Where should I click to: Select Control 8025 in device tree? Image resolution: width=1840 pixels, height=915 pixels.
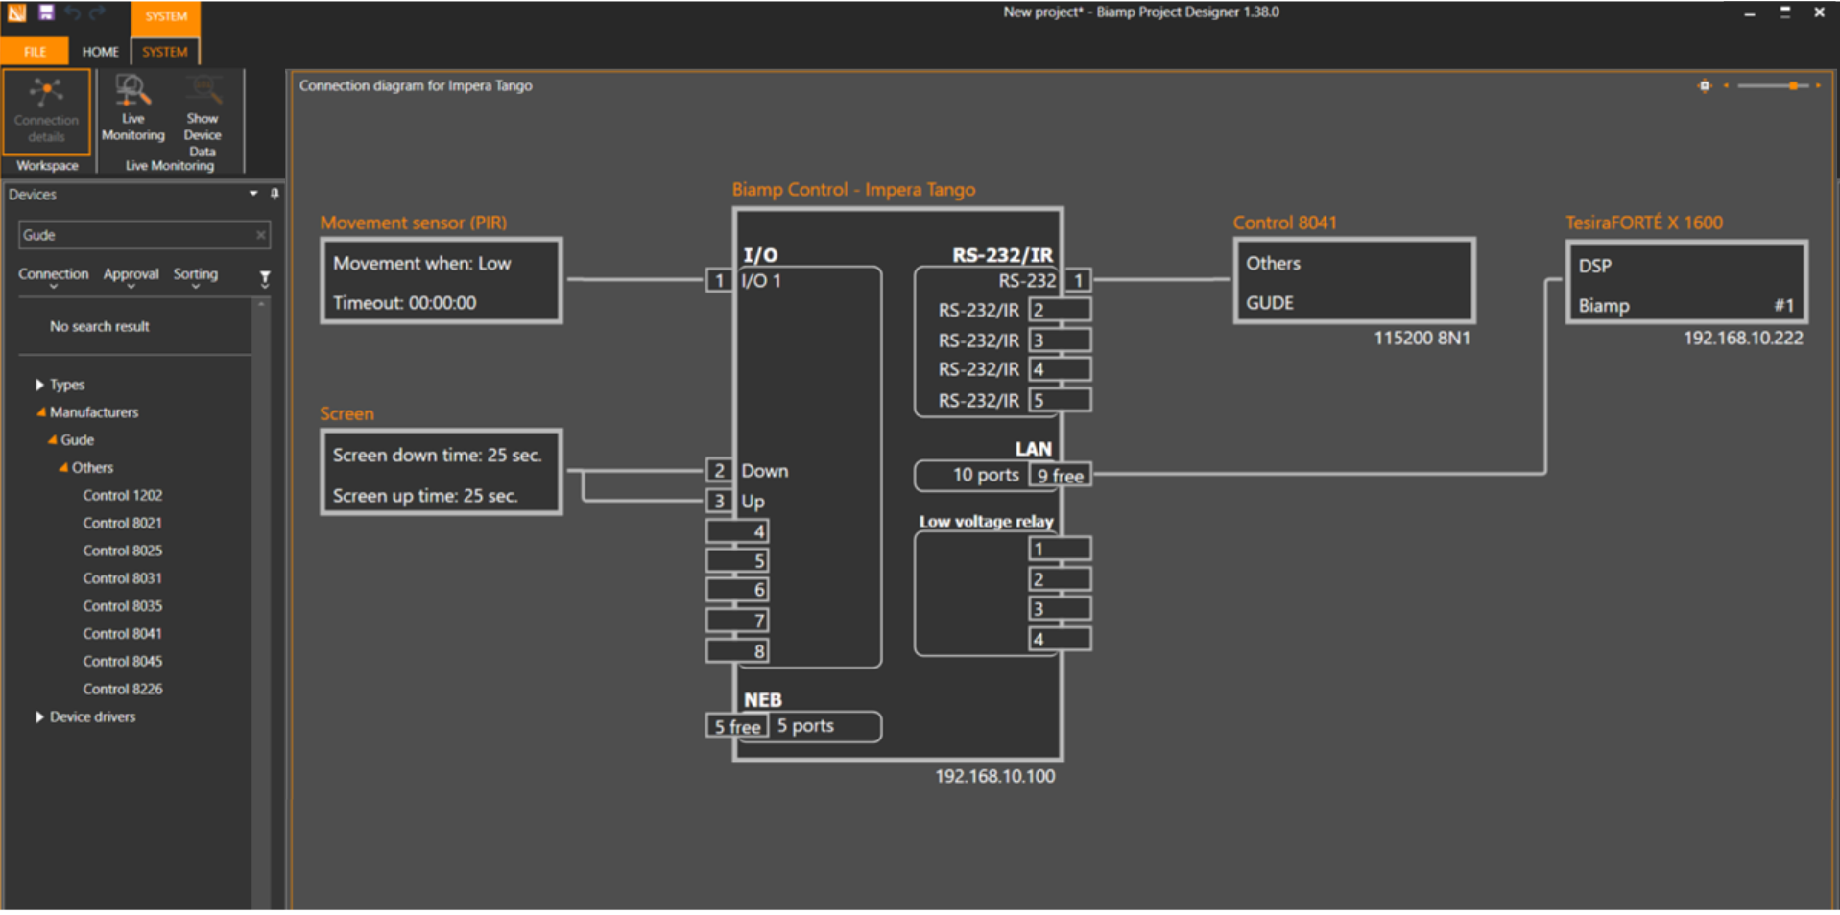point(122,551)
